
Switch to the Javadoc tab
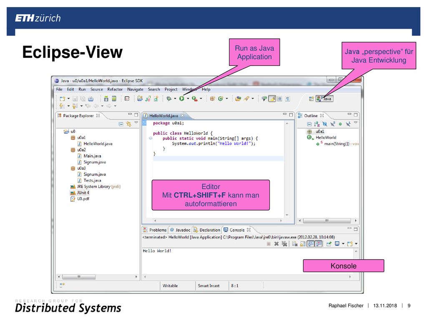[x=180, y=230]
